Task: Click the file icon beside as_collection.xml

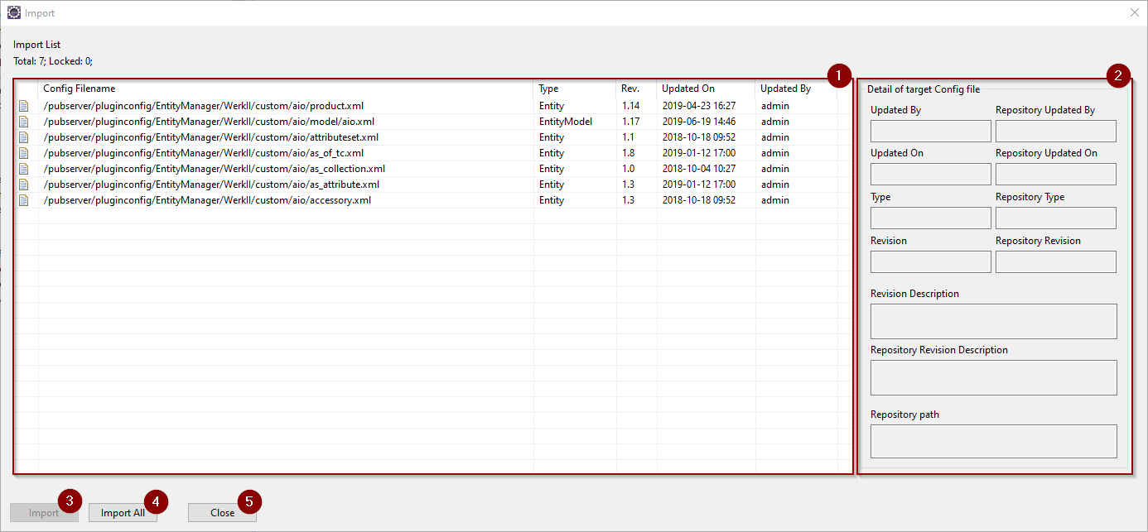Action: (24, 169)
